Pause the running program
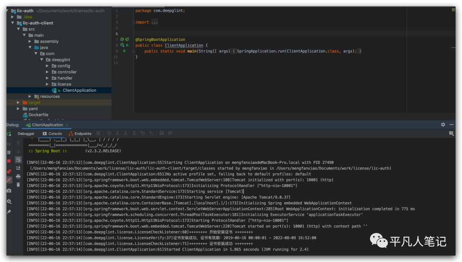Viewport: 462px width, 262px height. [9, 152]
